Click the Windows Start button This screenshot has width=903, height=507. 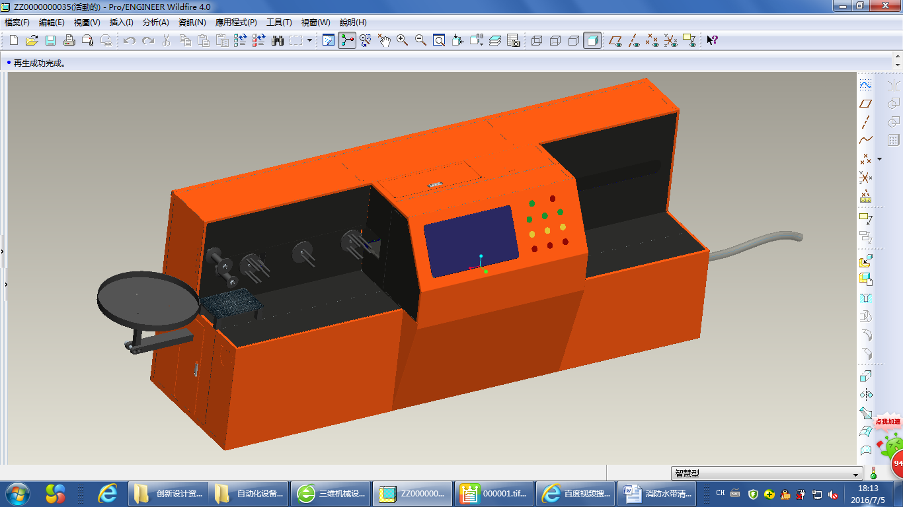tap(17, 493)
